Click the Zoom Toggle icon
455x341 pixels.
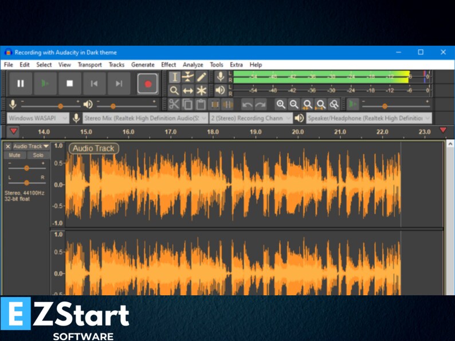point(334,104)
